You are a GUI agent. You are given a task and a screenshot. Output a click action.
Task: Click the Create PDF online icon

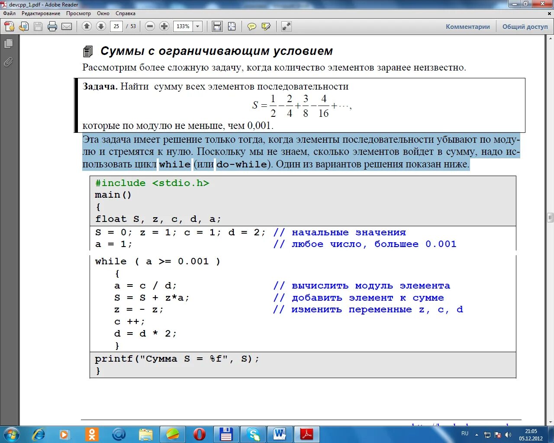pyautogui.click(x=9, y=26)
